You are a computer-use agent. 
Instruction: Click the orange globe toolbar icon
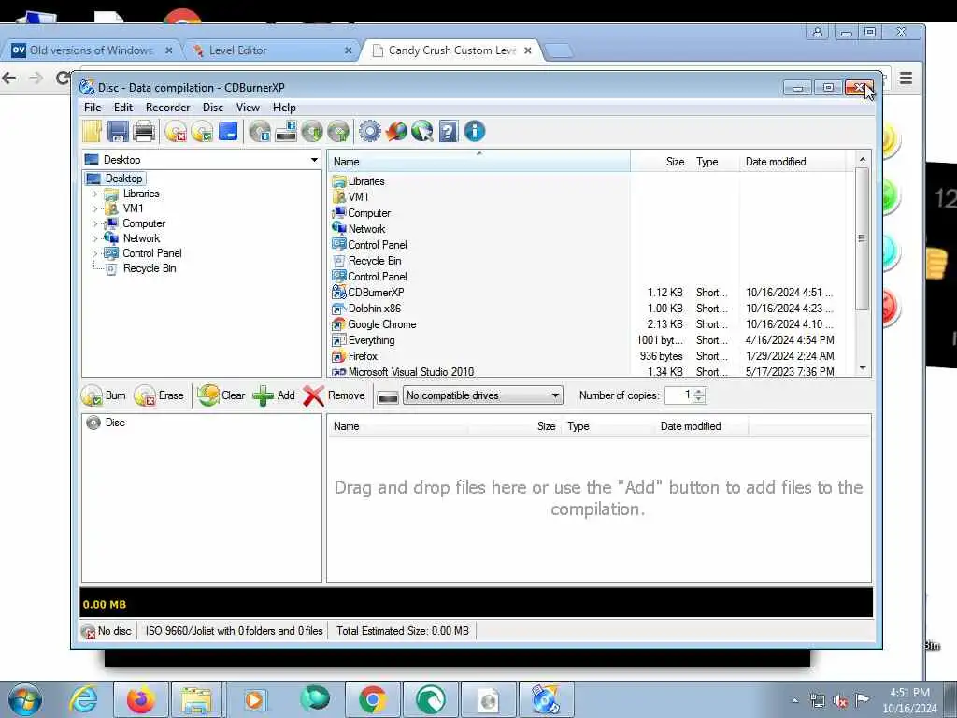pos(396,131)
